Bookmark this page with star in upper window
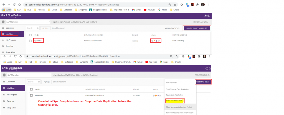Image resolution: width=284 pixels, height=115 pixels. [175, 4]
